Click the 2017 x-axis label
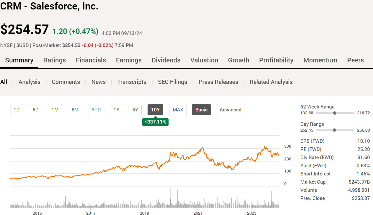 coord(91,213)
